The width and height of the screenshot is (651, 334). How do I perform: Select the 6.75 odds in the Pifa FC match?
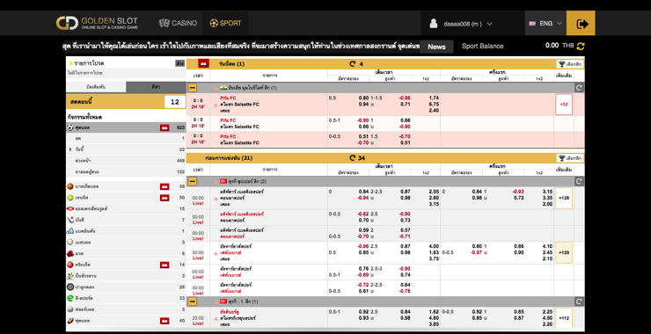434,104
